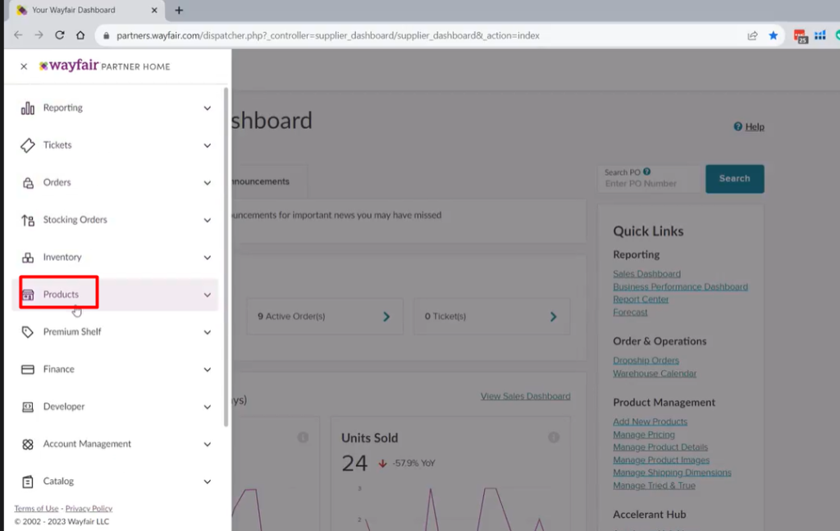Expand the Stocking Orders chevron
The image size is (840, 531).
click(x=208, y=220)
